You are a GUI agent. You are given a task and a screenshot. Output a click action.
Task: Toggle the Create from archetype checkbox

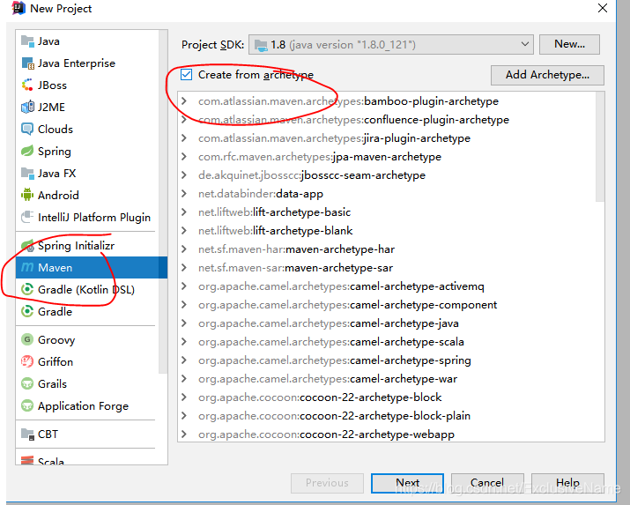pos(186,74)
